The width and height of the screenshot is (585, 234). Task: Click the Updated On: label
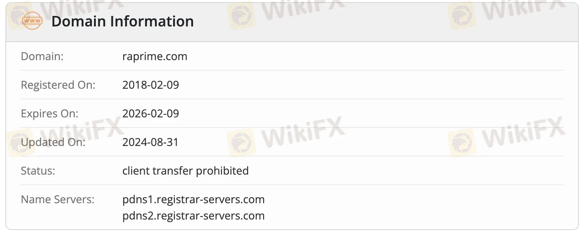tap(53, 142)
